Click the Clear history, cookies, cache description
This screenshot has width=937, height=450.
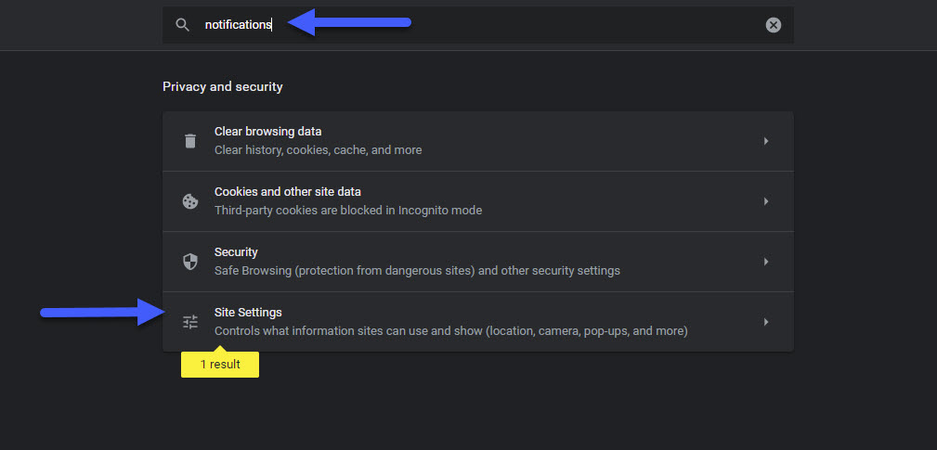click(318, 150)
